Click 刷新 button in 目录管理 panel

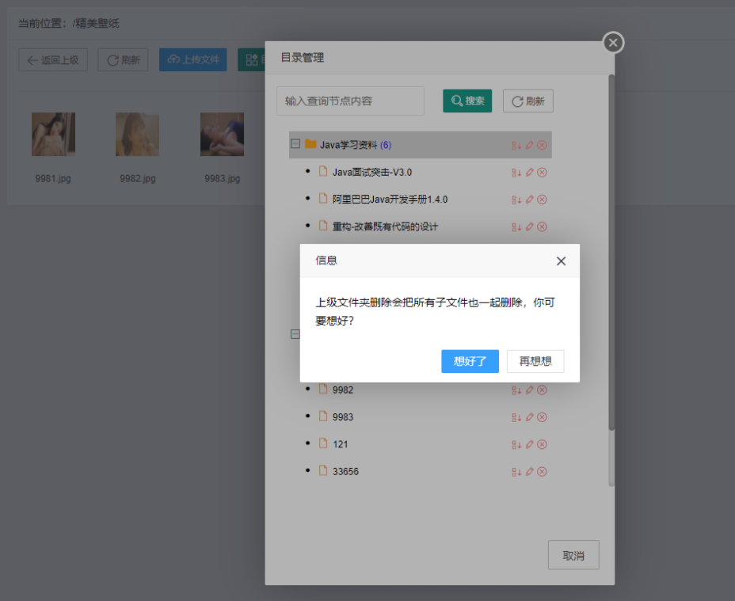click(527, 101)
